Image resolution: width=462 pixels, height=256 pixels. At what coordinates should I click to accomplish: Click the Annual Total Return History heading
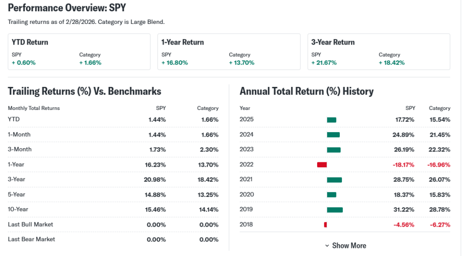306,91
